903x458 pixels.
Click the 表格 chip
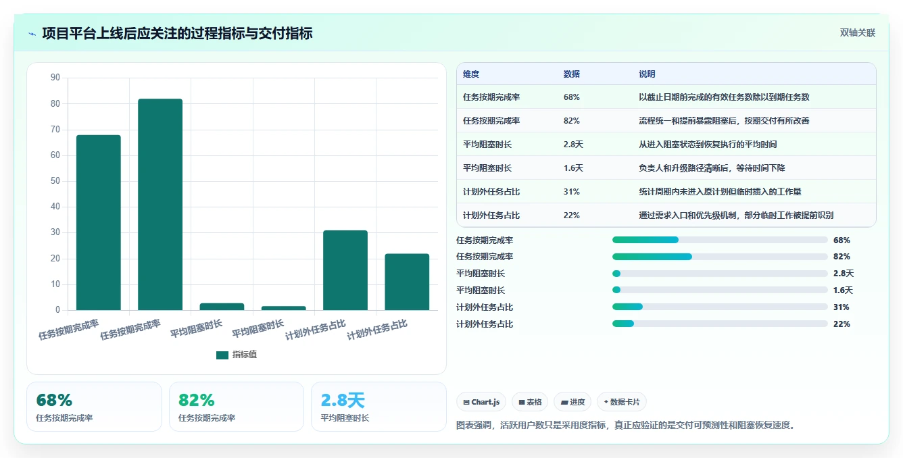pyautogui.click(x=530, y=402)
